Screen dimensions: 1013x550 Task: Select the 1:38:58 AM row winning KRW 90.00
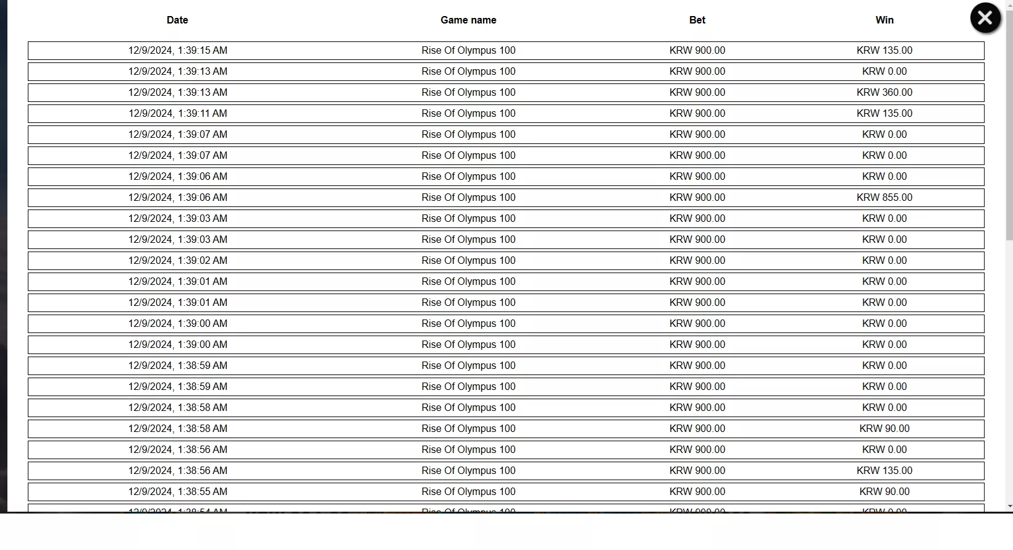click(x=506, y=429)
